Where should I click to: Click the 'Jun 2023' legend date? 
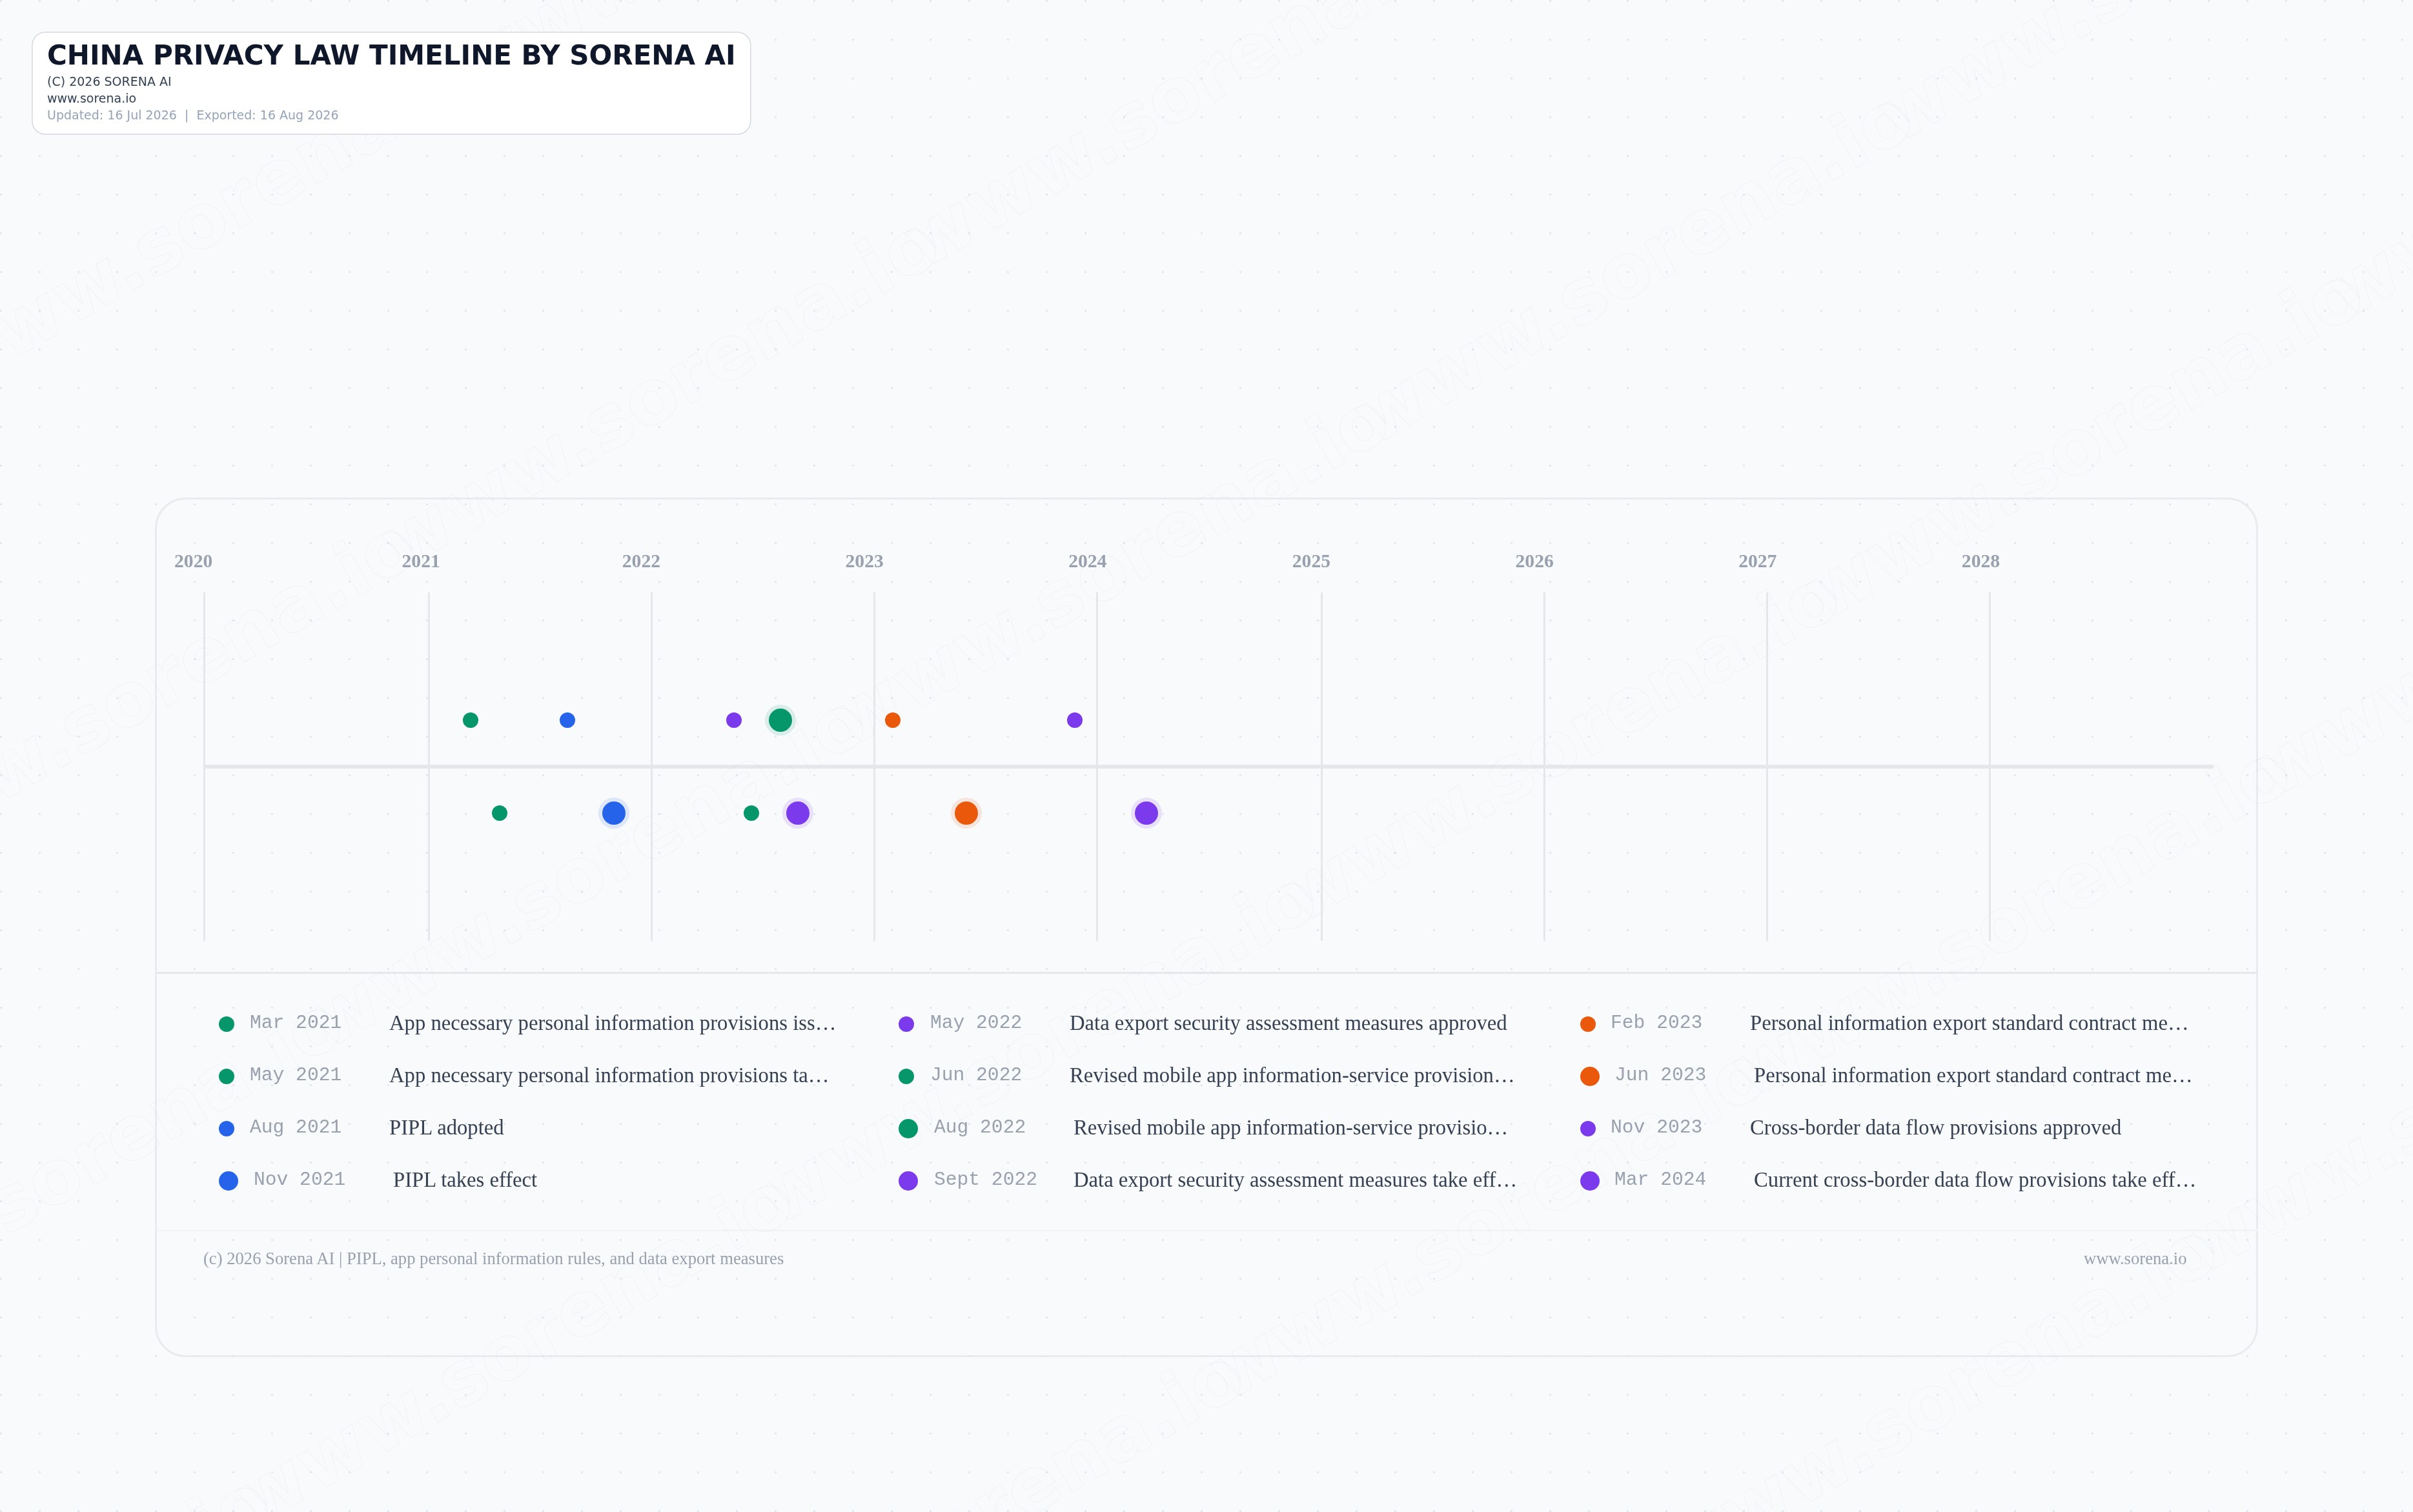(x=1661, y=1074)
